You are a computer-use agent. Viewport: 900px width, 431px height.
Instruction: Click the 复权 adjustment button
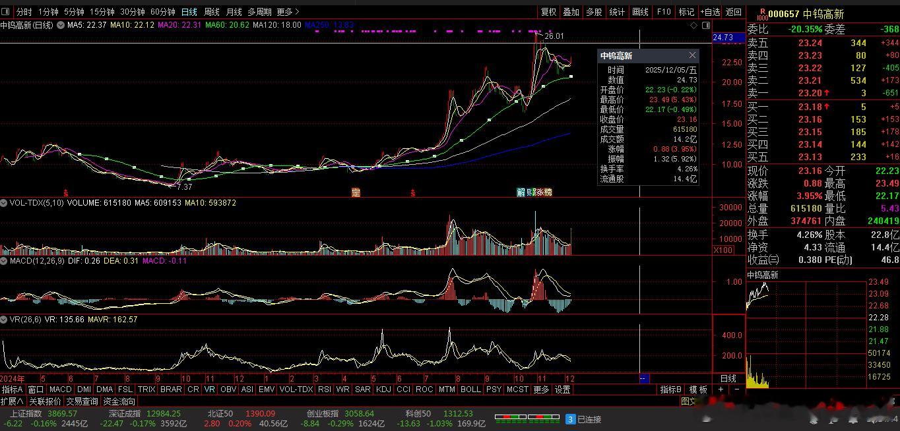click(x=548, y=12)
